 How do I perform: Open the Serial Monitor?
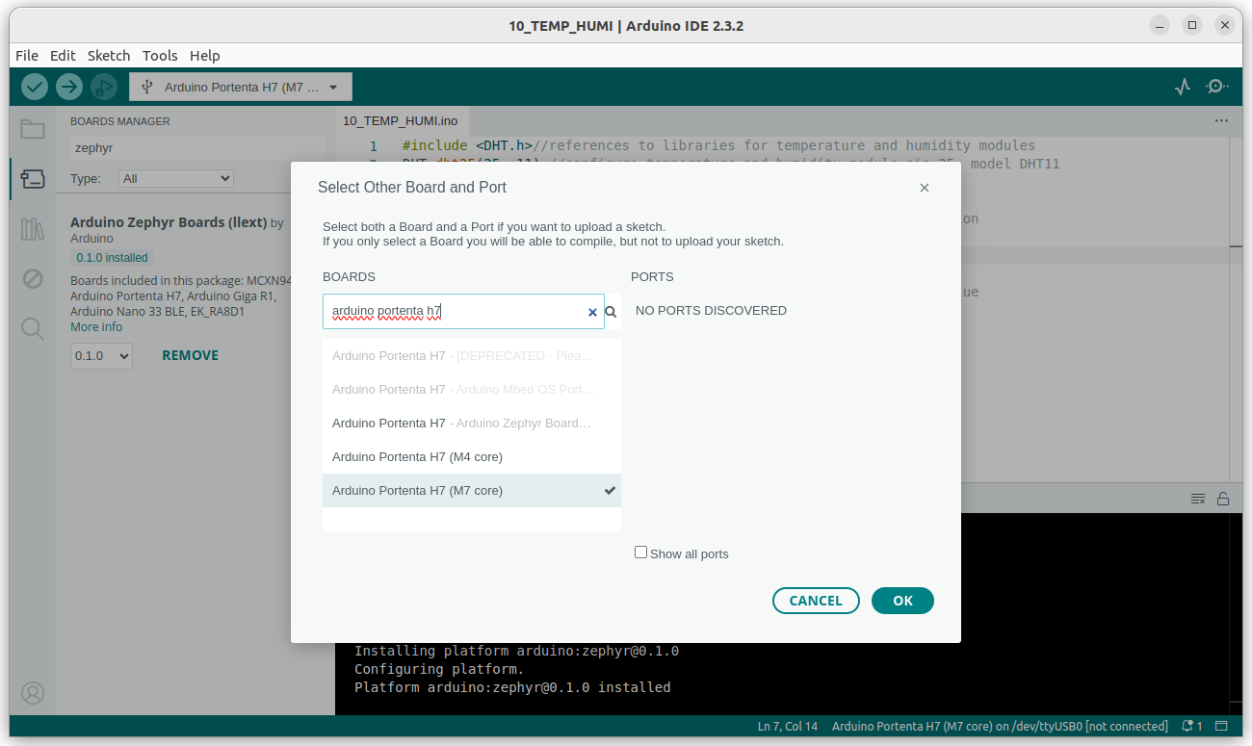(1216, 87)
